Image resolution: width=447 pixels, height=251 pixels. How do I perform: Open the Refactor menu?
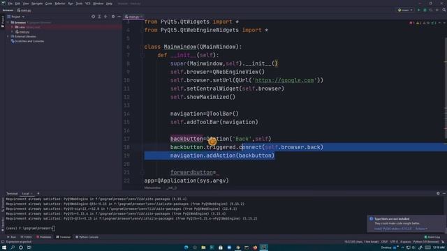click(60, 3)
